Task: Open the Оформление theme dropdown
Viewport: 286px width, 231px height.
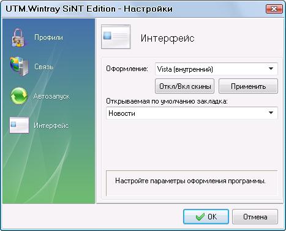Action: [x=216, y=69]
